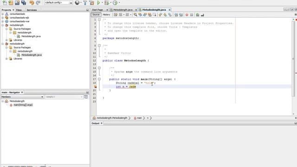Screen dimensions: 297x167
Task: Select the Projects tab
Action: click(6, 10)
